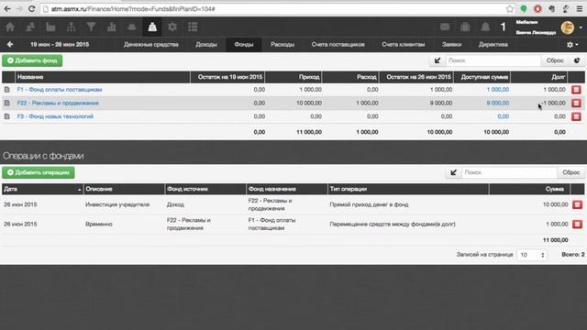Screen dimensions: 587x330
Task: Click operations search collapse arrow icon
Action: (453, 172)
